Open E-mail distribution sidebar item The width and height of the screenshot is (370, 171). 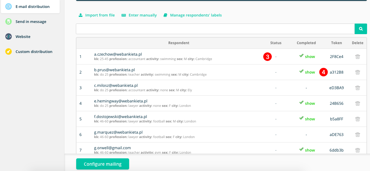click(30, 6)
